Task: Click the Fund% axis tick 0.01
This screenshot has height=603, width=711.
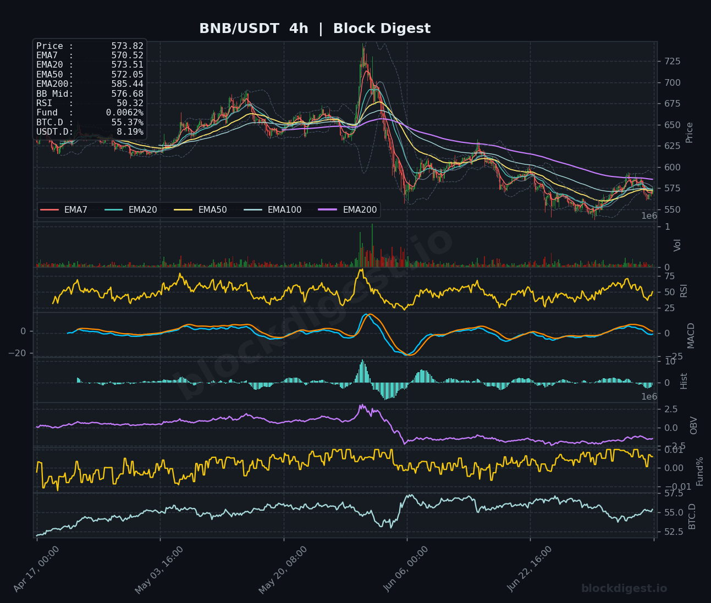Action: coord(674,450)
